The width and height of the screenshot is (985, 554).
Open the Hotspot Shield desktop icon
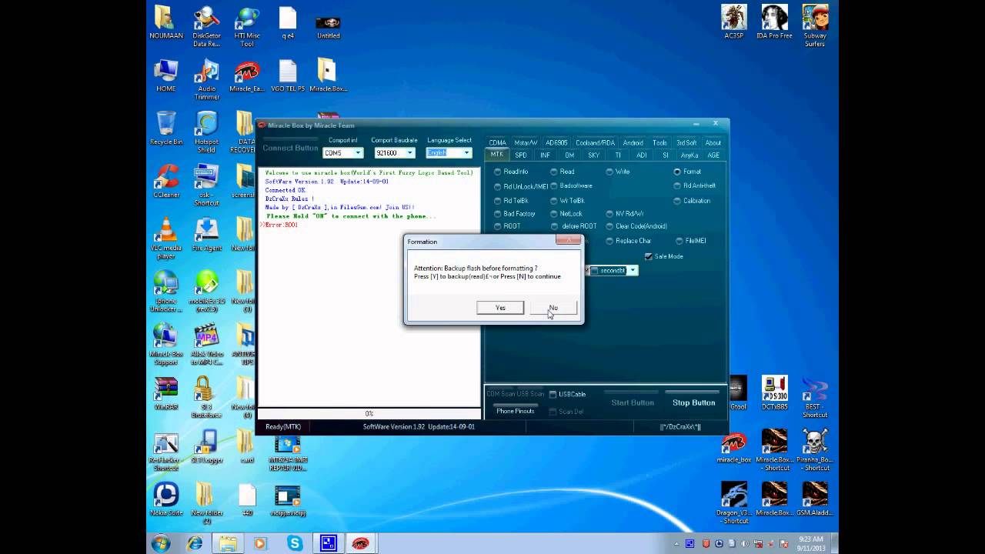(x=206, y=132)
